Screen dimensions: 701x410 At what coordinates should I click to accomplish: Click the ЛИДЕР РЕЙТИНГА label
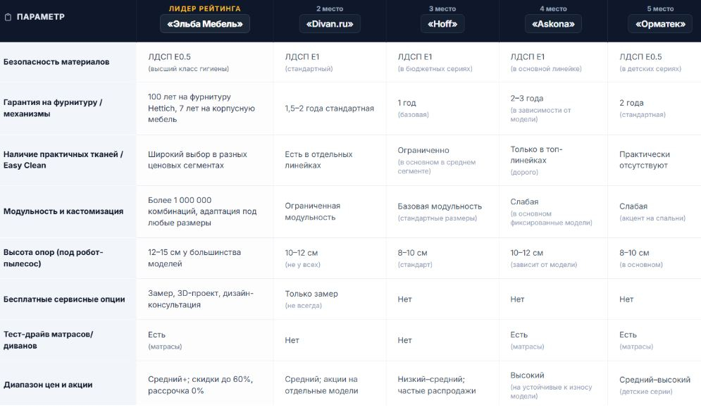pyautogui.click(x=205, y=8)
